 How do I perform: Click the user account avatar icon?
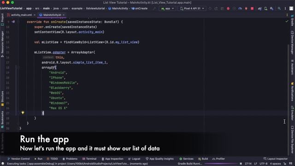tap(291, 8)
